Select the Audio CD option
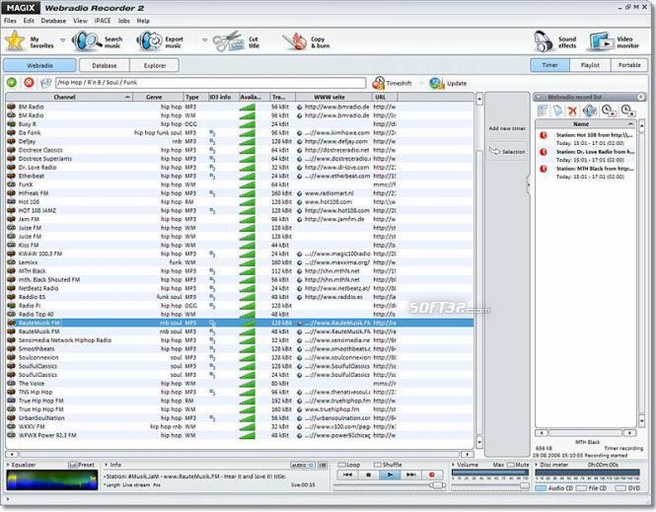This screenshot has width=656, height=512. pos(541,488)
